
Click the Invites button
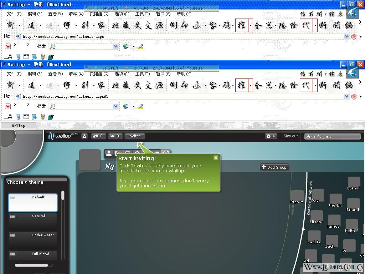tap(134, 136)
